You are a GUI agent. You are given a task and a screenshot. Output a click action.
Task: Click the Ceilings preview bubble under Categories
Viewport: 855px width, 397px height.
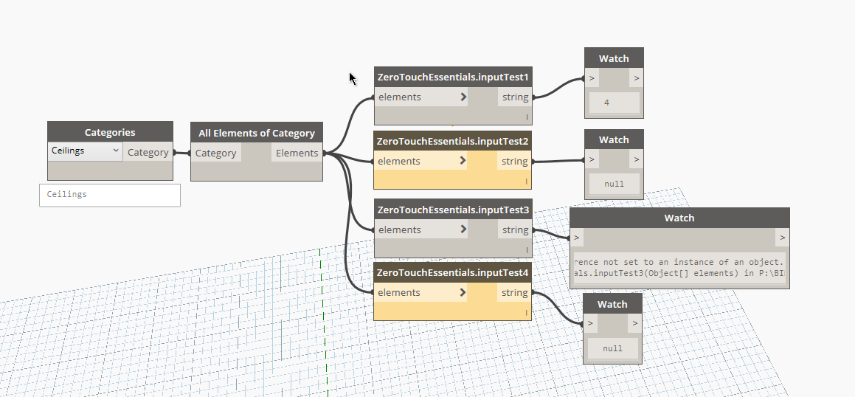[x=110, y=195]
